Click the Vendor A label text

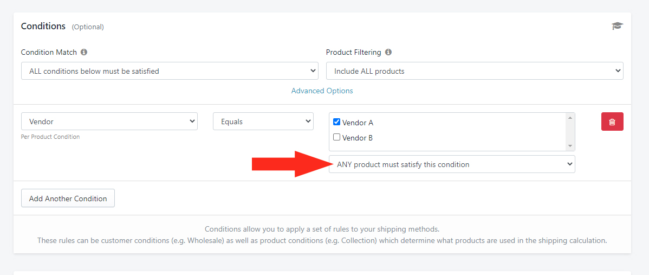(358, 123)
